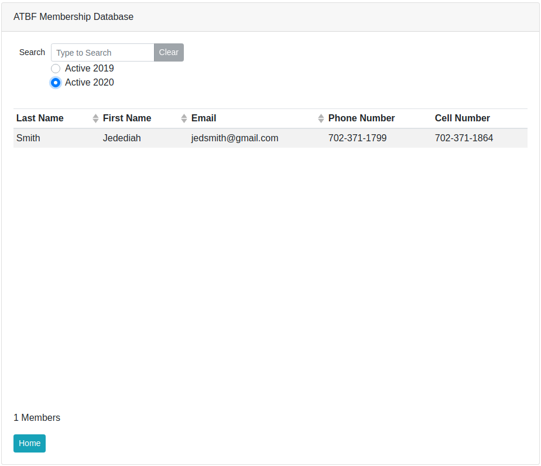Screen dimensions: 541x466
Task: Click the Jedediah first name cell
Action: 122,138
